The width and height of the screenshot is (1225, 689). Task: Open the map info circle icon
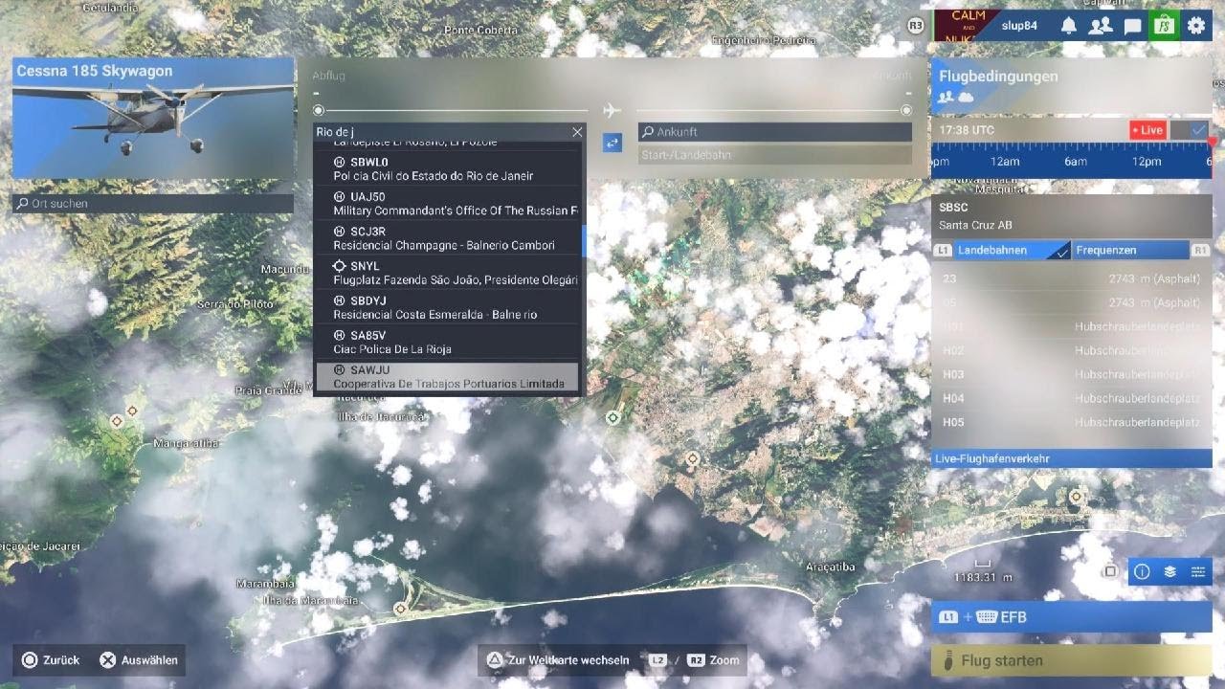[x=1142, y=571]
